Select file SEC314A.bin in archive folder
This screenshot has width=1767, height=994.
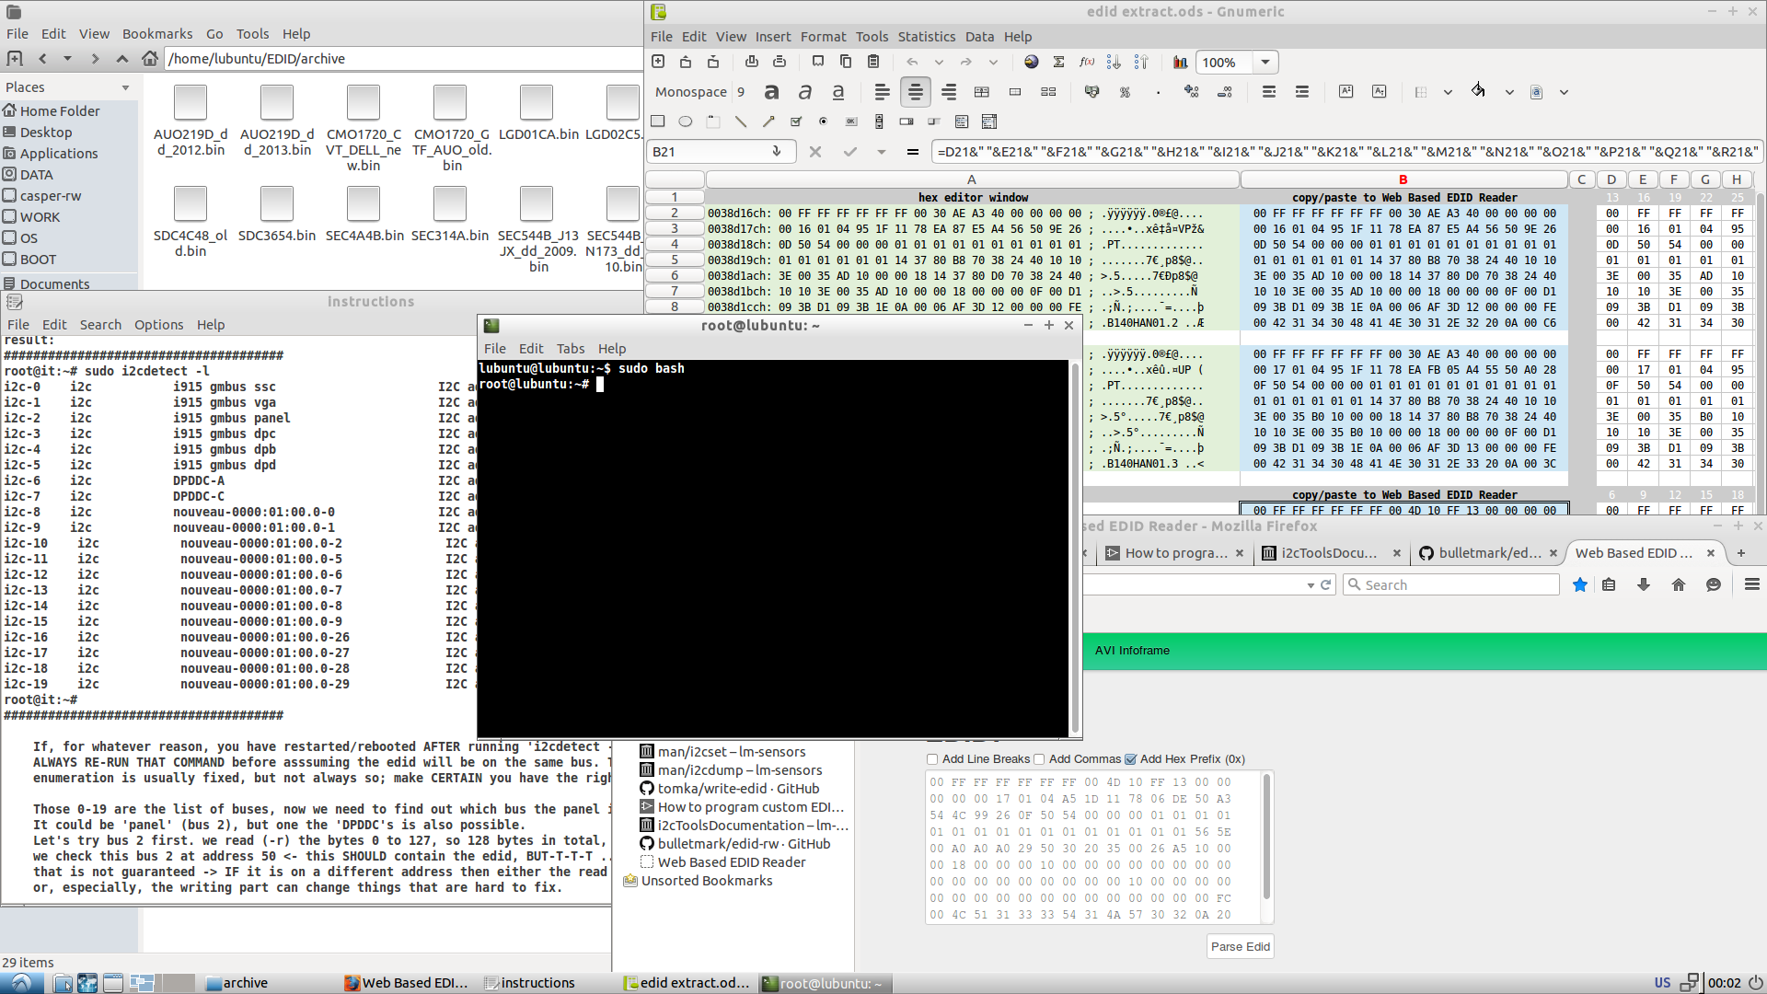(x=449, y=214)
